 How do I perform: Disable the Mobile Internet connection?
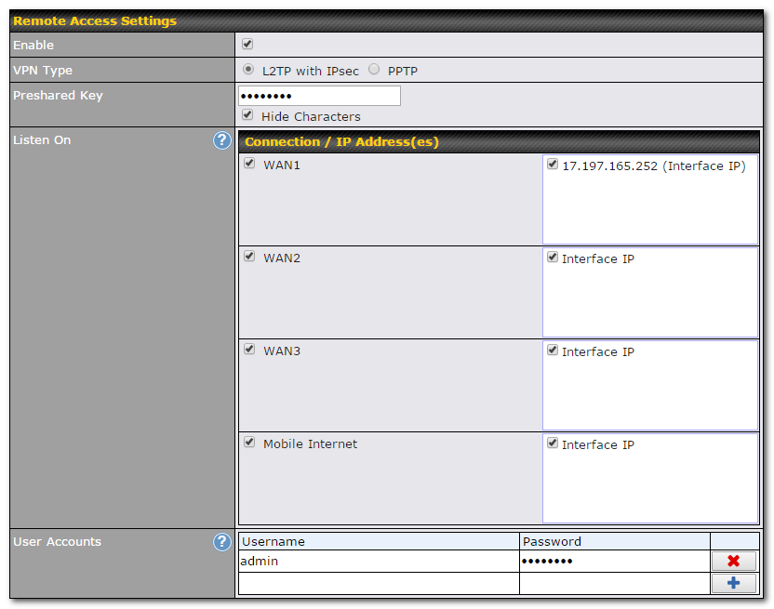248,443
